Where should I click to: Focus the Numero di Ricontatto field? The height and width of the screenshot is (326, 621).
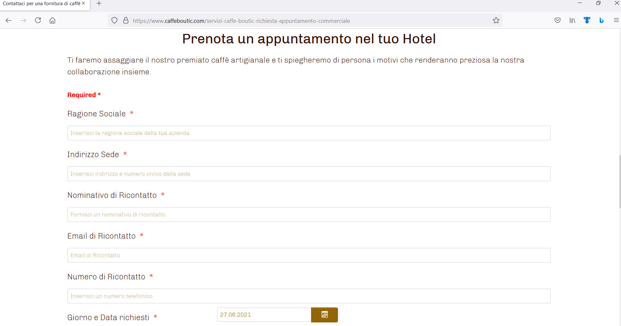[x=309, y=296]
